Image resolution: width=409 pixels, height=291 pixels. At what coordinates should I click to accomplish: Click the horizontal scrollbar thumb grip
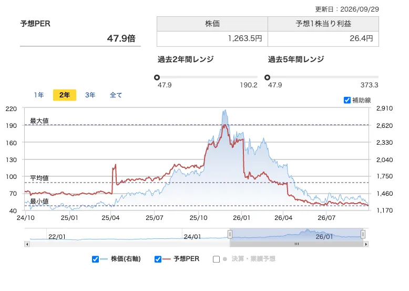pyautogui.click(x=296, y=244)
